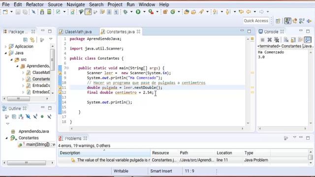Click Collapse All in Package Explorer

pyautogui.click(x=25, y=40)
